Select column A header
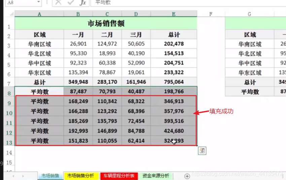The height and width of the screenshot is (180, 286). click(39, 14)
